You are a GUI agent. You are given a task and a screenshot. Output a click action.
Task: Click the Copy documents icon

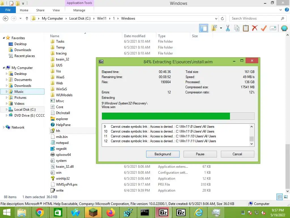point(236,28)
